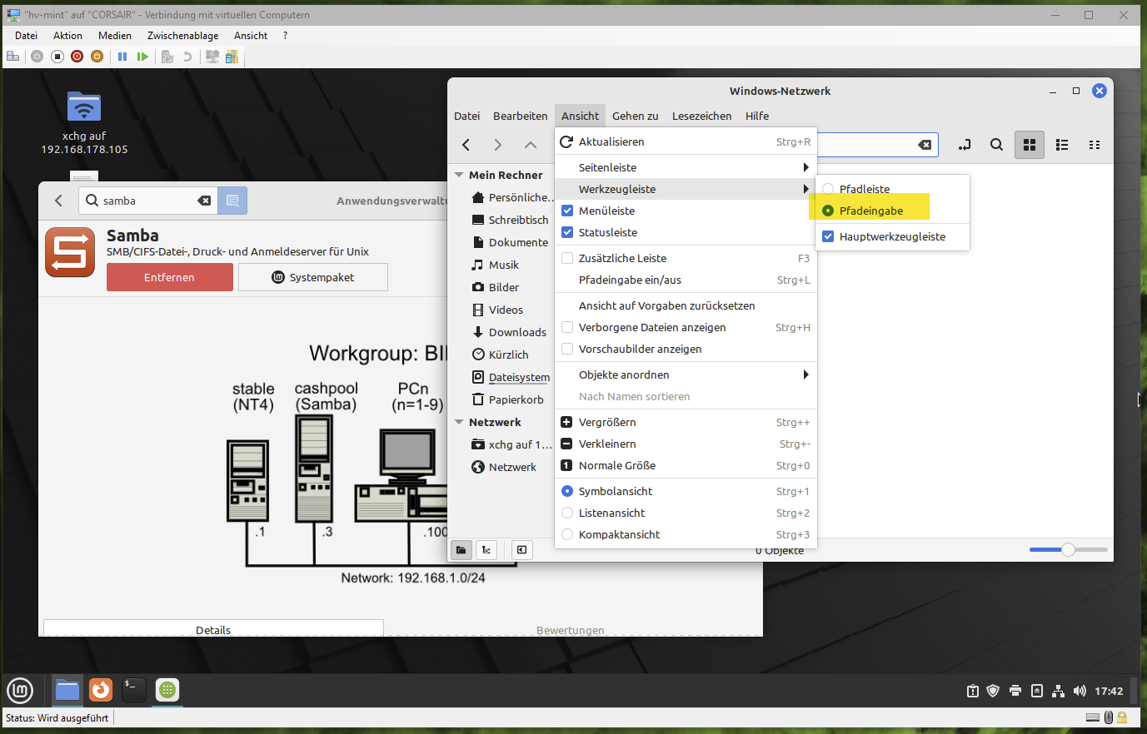Viewport: 1147px width, 734px height.
Task: Switch to list view via toolbar button
Action: coord(1062,145)
